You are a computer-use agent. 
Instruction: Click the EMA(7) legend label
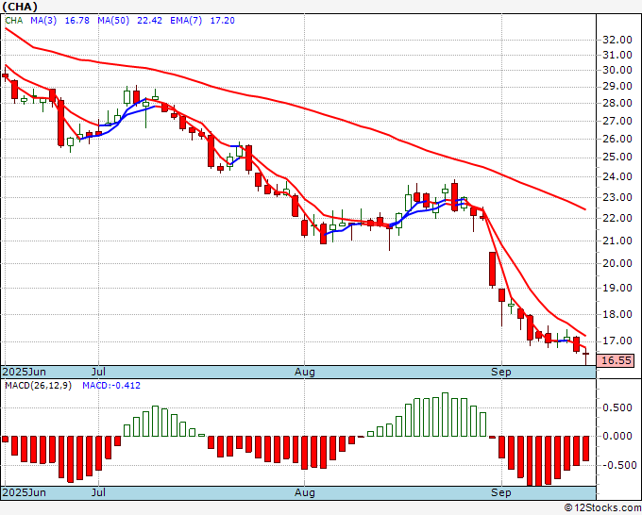[186, 21]
